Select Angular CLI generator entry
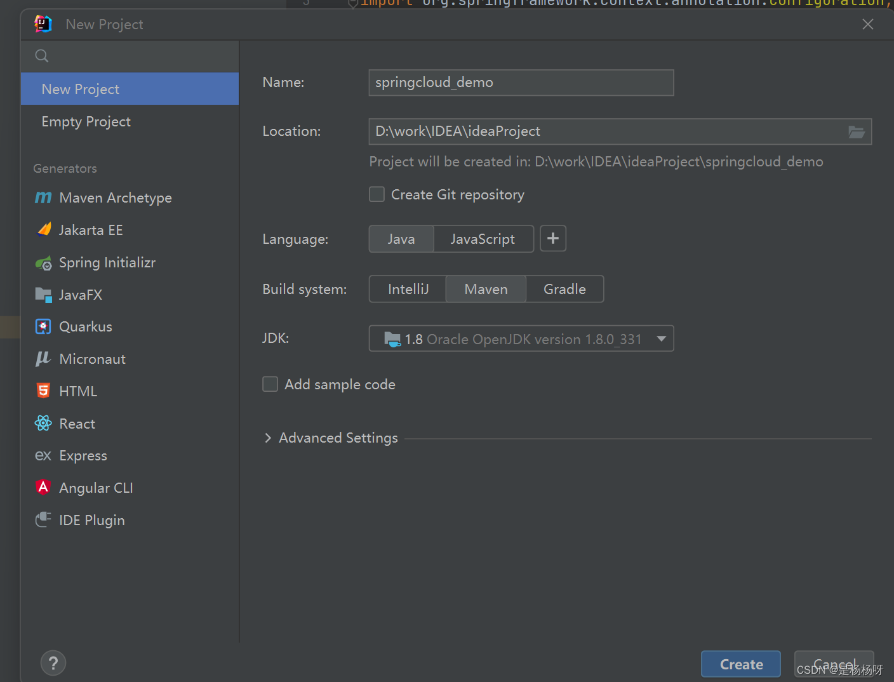The height and width of the screenshot is (682, 894). coord(130,488)
